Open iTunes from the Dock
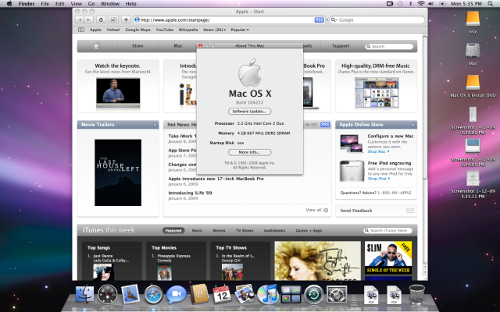The image size is (500, 312). (x=268, y=294)
